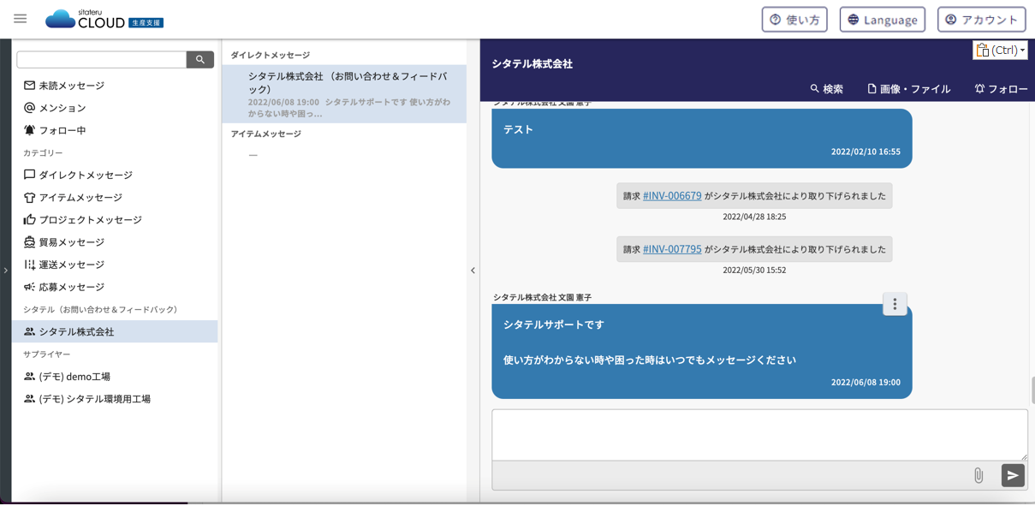
Task: Open the 検索 search in chat header
Action: pyautogui.click(x=827, y=88)
